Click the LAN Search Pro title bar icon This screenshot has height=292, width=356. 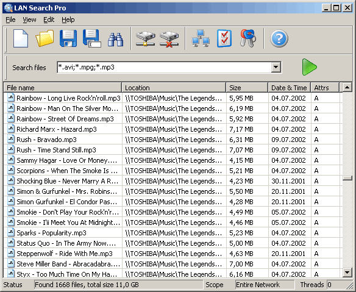(9, 8)
